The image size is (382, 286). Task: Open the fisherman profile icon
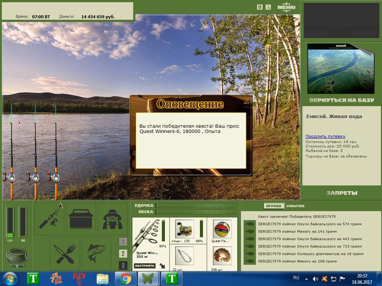point(112,219)
